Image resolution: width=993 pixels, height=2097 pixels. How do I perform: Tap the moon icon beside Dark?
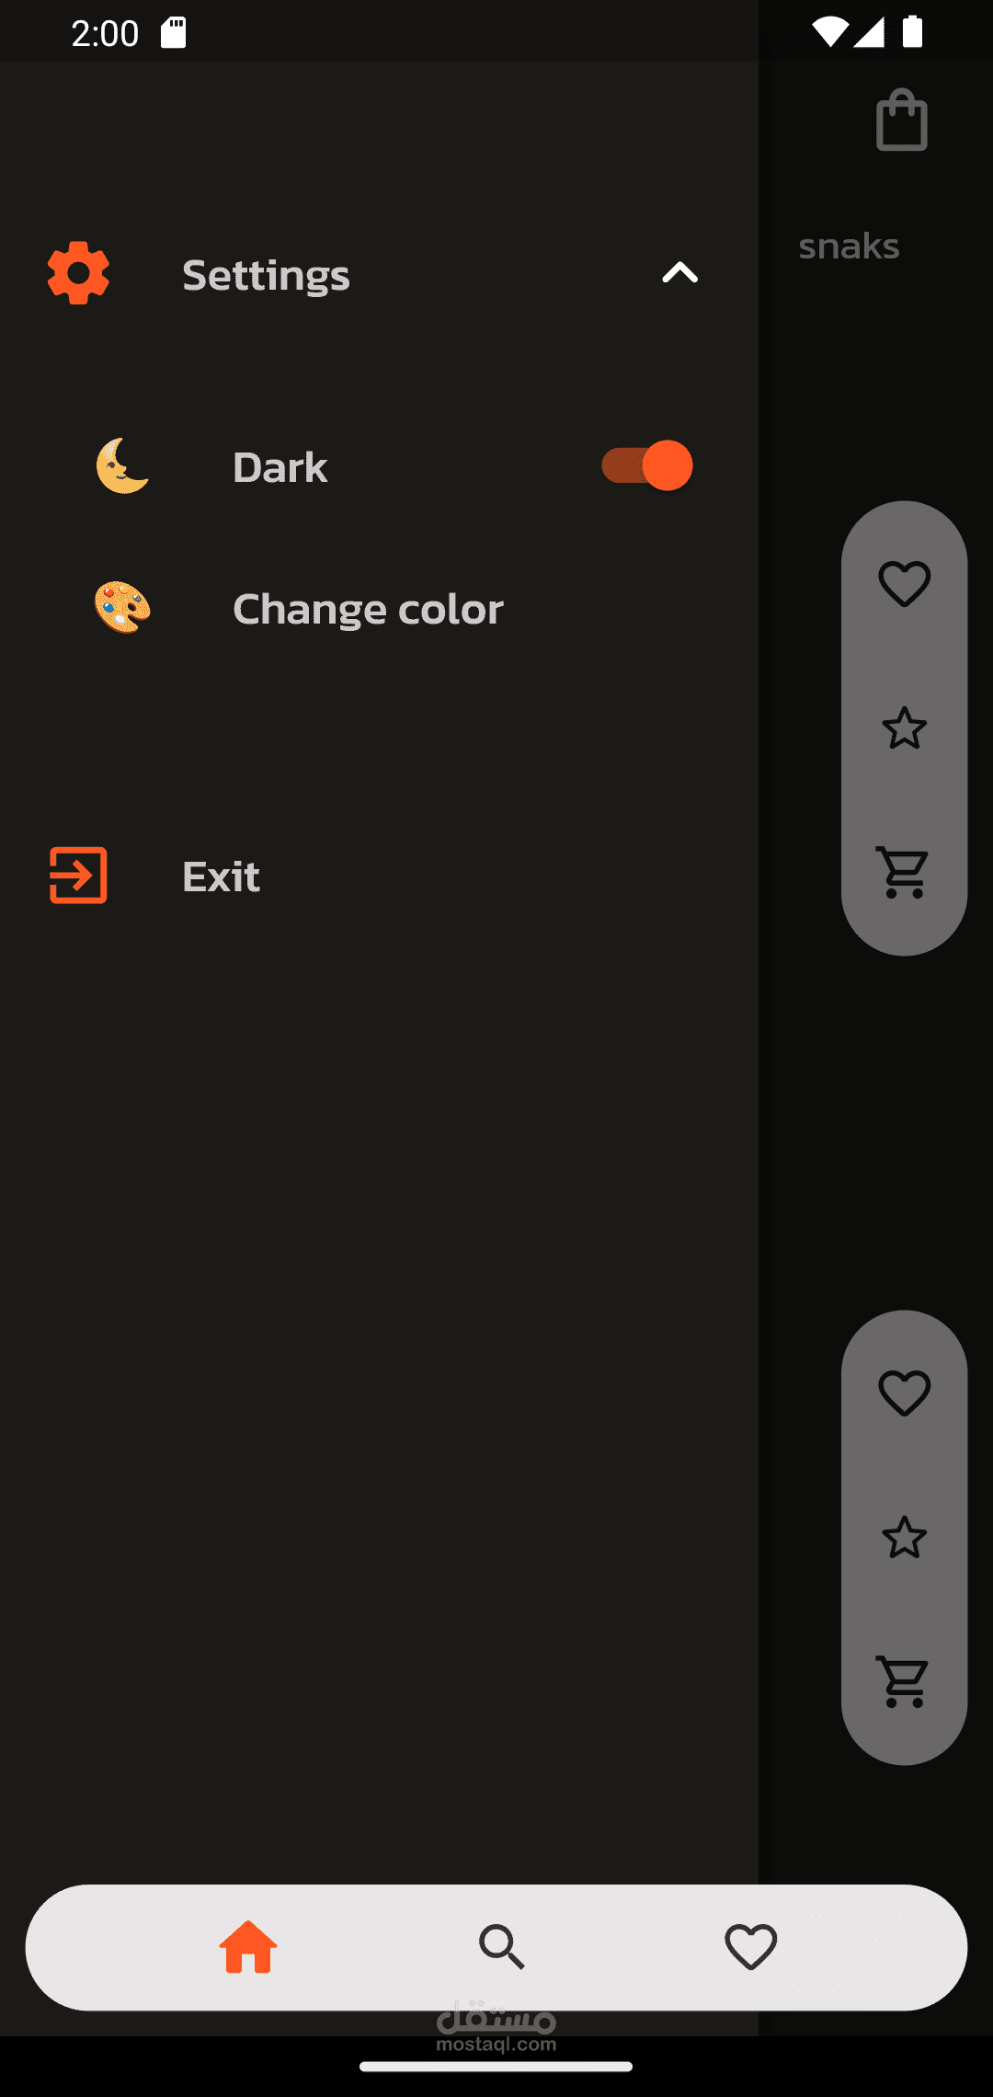pos(122,466)
